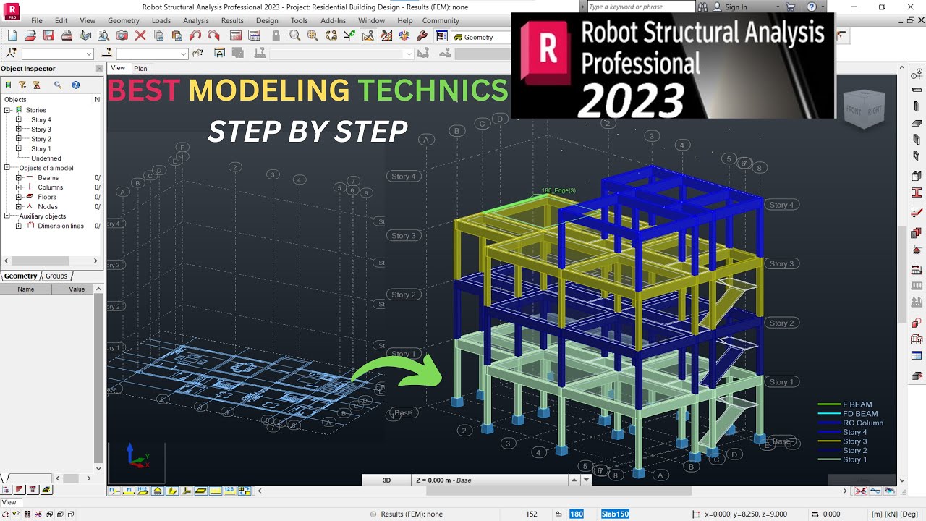926x521 pixels.
Task: Open the Results menu
Action: (x=232, y=20)
